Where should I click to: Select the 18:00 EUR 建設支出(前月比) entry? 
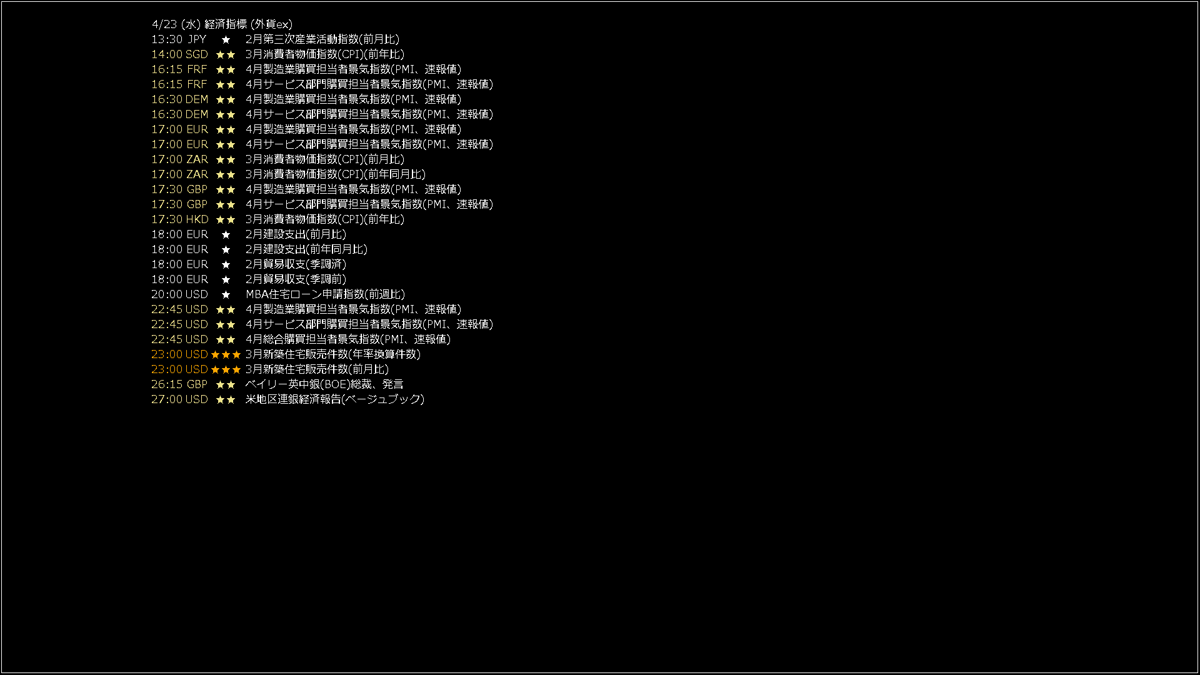[249, 234]
